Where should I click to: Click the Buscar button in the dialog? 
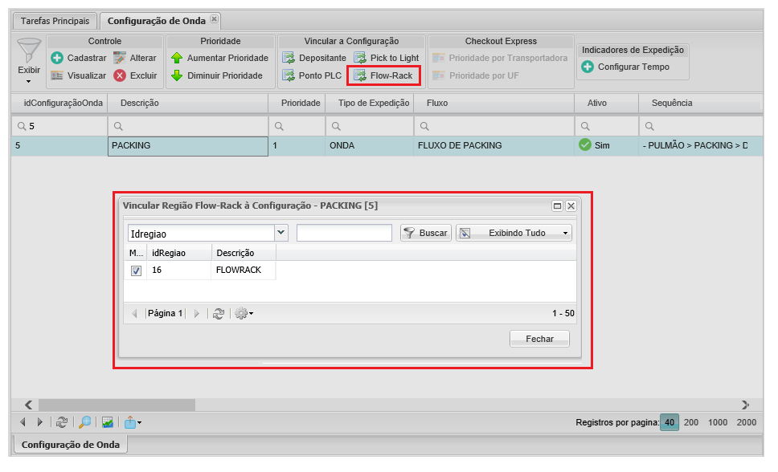click(426, 233)
